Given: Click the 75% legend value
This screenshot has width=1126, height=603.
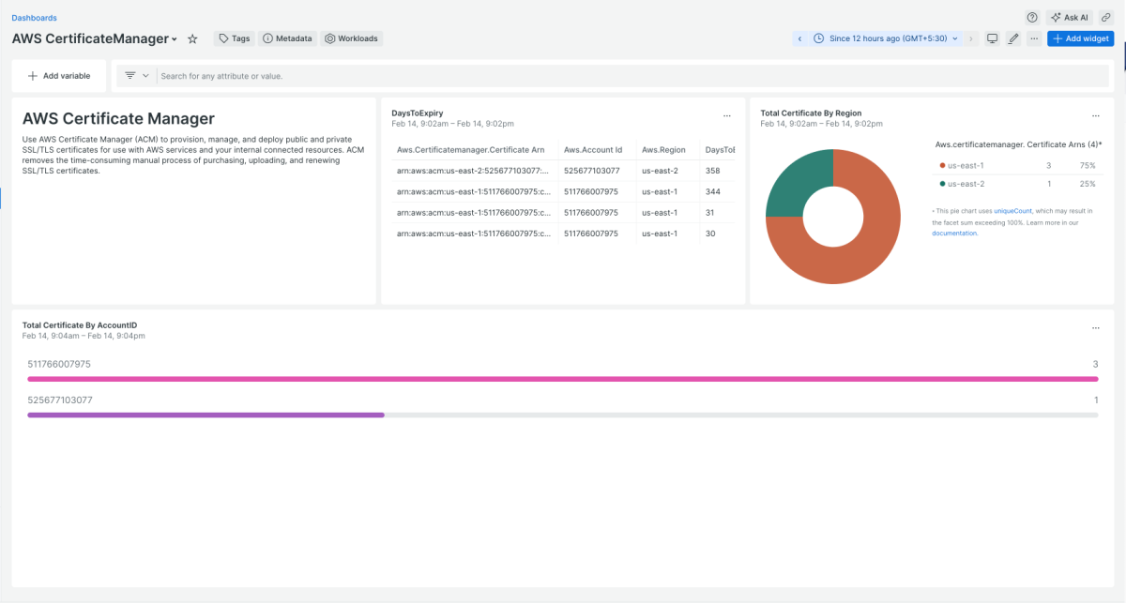Looking at the screenshot, I should pos(1088,165).
